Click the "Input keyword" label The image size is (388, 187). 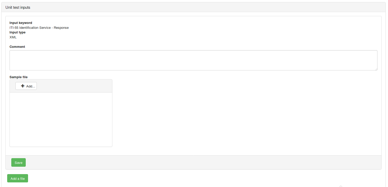(x=21, y=23)
